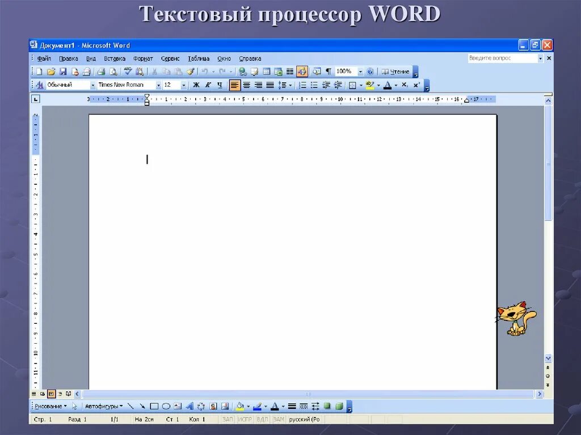581x435 pixels.
Task: Toggle the numbered list
Action: (x=302, y=85)
